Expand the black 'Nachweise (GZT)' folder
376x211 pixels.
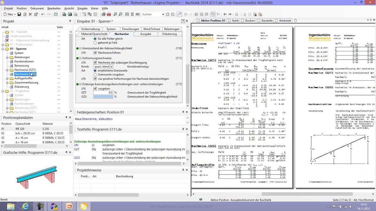coord(7,70)
